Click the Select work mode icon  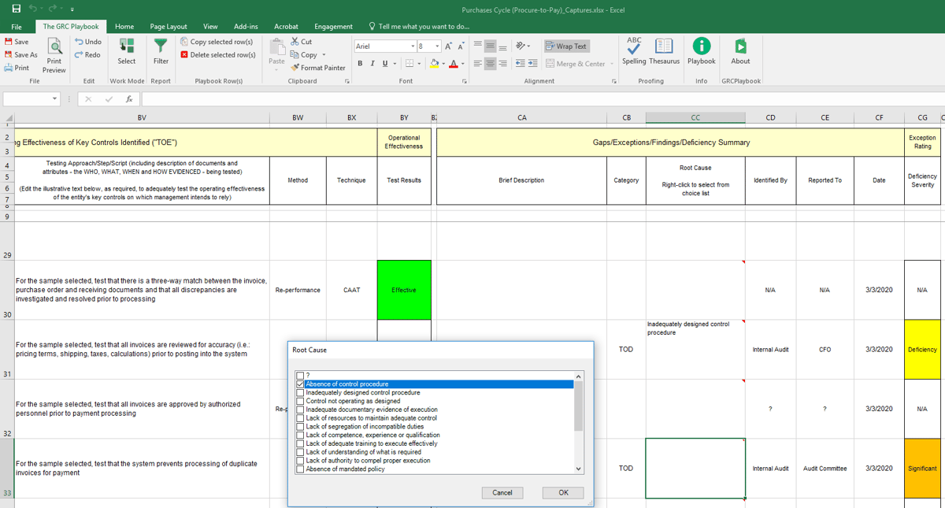pos(127,46)
